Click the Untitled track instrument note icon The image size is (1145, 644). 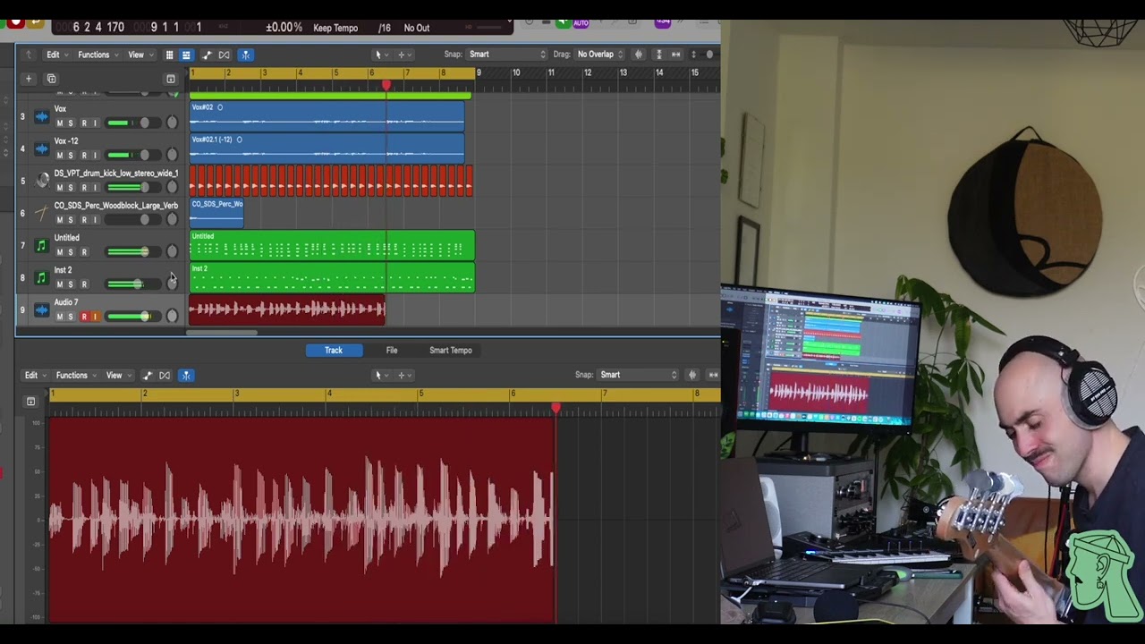pos(41,245)
